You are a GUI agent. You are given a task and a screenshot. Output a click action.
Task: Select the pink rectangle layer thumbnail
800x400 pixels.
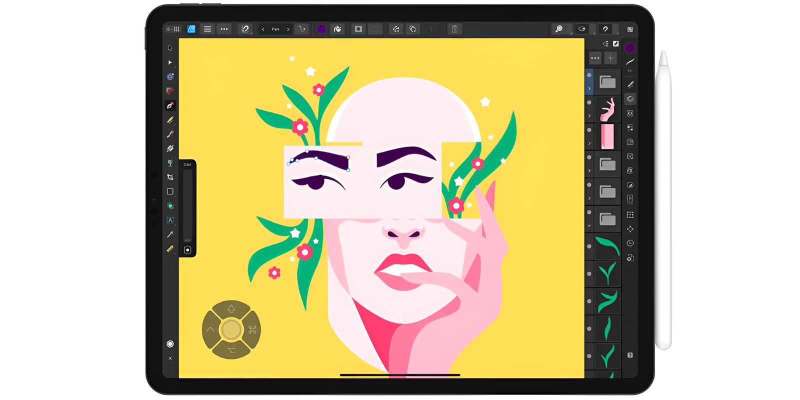[x=607, y=136]
